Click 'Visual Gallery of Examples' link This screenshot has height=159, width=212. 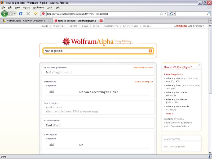(178, 123)
